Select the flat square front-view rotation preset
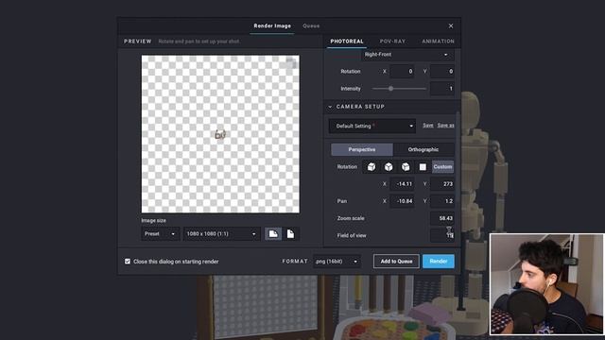 423,167
